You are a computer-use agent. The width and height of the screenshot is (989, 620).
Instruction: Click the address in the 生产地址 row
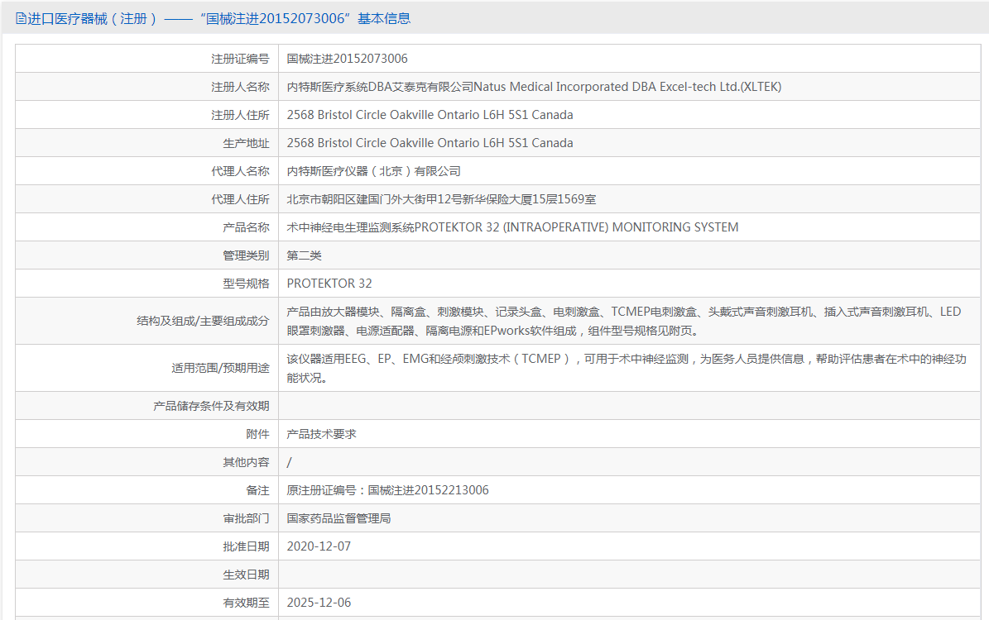pos(430,143)
